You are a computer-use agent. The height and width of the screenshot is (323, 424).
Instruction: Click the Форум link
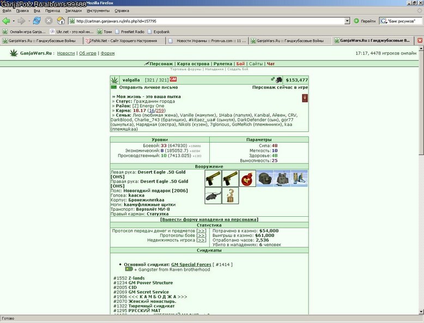107,53
